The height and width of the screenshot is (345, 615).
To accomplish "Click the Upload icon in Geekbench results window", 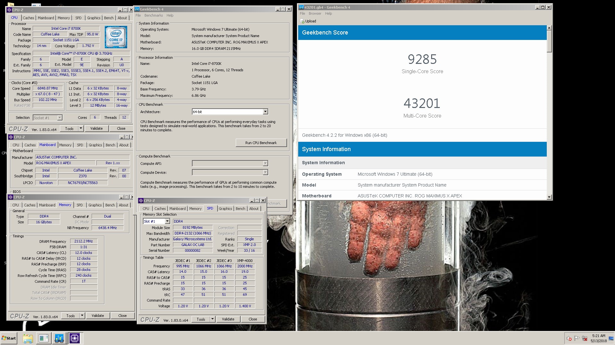I will [302, 21].
